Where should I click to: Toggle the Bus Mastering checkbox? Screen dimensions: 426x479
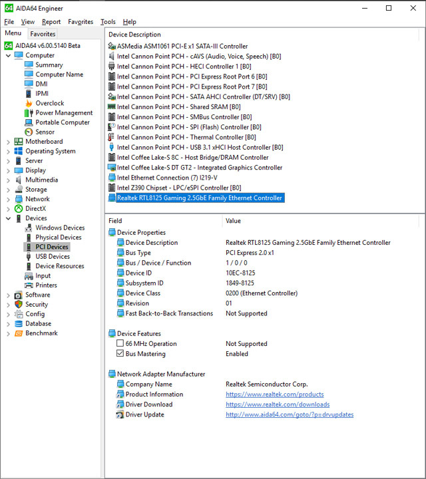click(120, 353)
